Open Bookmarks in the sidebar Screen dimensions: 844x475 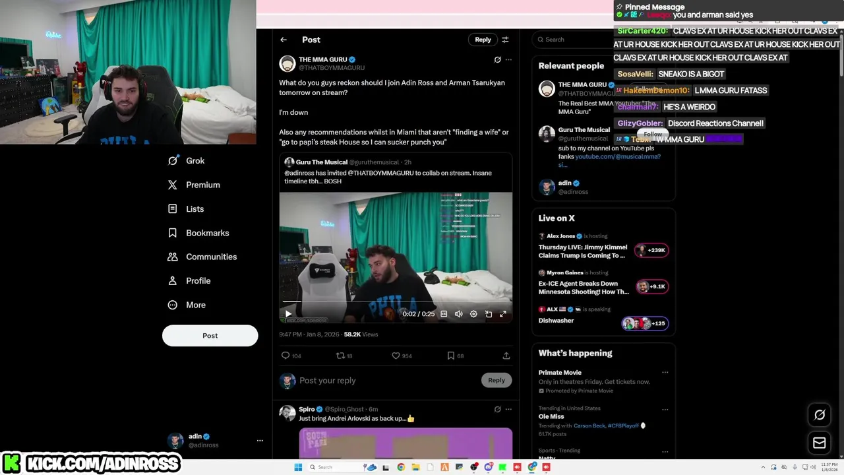click(198, 233)
